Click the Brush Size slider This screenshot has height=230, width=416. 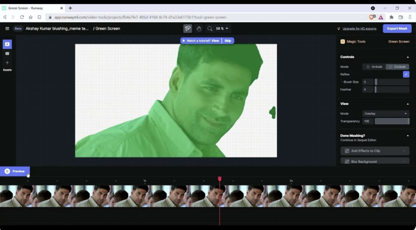click(x=392, y=82)
